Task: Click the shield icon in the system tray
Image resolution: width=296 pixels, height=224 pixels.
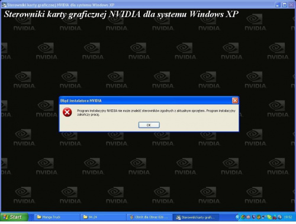Action: pos(253,217)
